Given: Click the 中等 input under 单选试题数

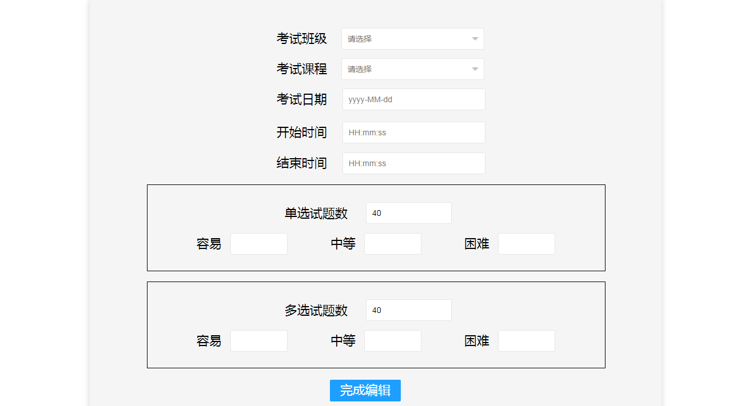Looking at the screenshot, I should tap(392, 243).
